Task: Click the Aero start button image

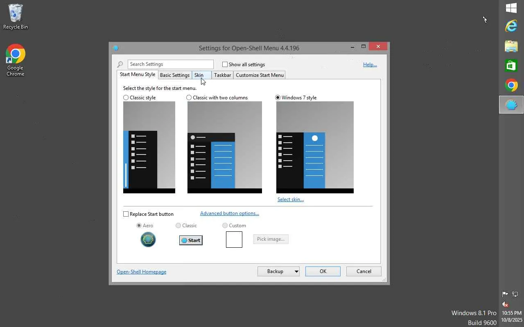Action: pyautogui.click(x=148, y=240)
